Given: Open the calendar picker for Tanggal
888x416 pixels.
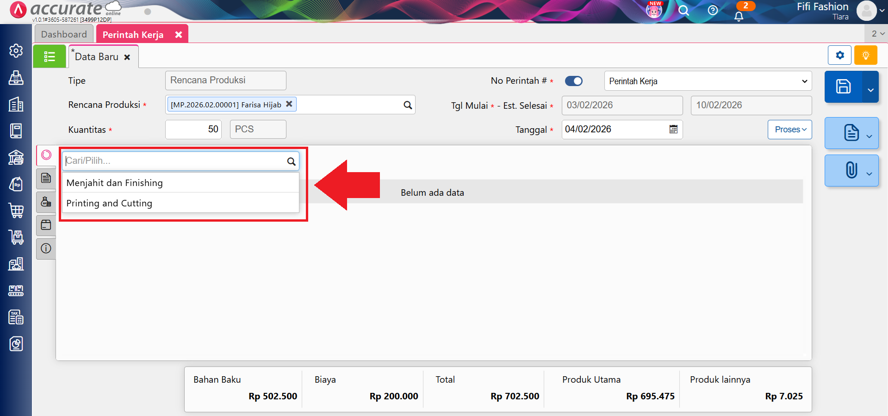Looking at the screenshot, I should pyautogui.click(x=673, y=130).
